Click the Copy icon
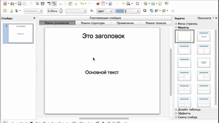219x123 pixels. coord(65,4)
